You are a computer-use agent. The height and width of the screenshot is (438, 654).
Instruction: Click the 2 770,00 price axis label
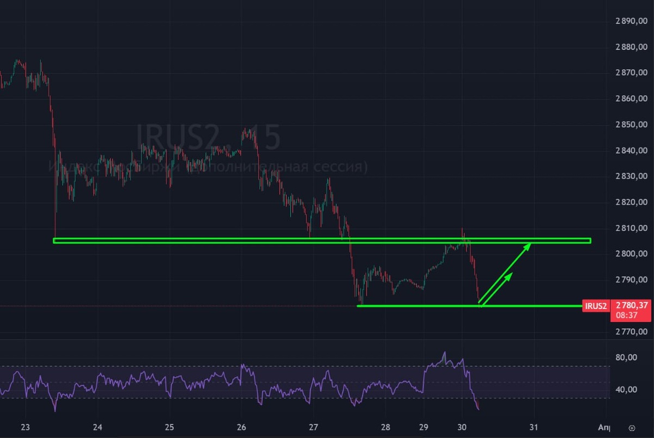coord(632,331)
